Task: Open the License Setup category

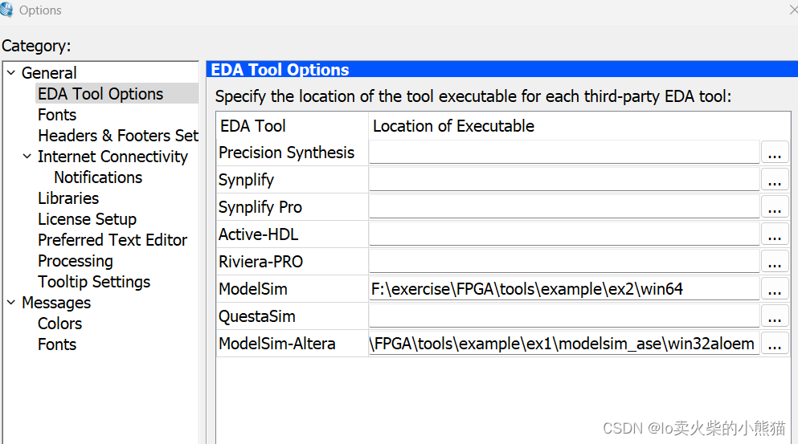Action: pos(87,219)
